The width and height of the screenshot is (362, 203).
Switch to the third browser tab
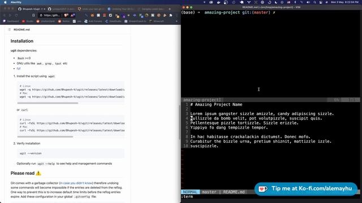point(91,9)
